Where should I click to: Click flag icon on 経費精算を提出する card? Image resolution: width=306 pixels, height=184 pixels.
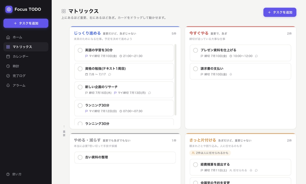click(x=202, y=170)
